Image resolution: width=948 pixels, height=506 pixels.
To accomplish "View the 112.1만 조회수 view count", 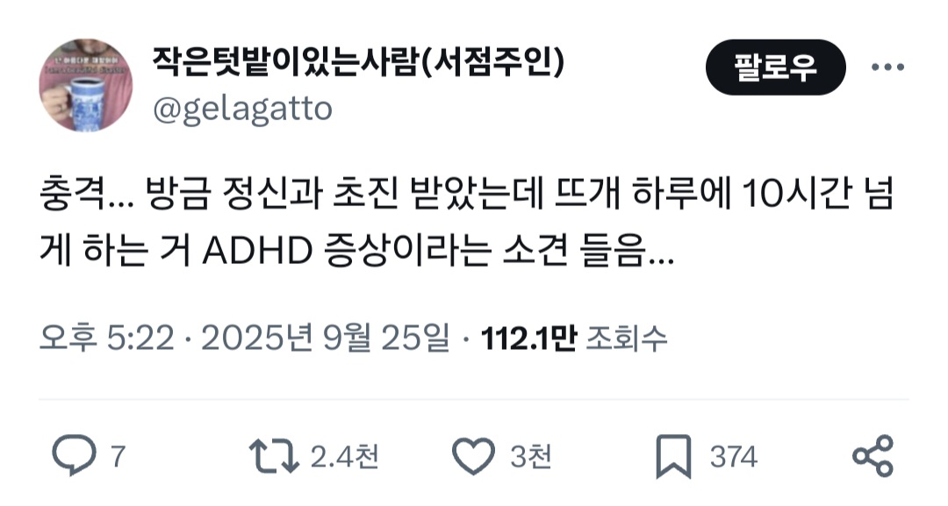I will tap(574, 339).
